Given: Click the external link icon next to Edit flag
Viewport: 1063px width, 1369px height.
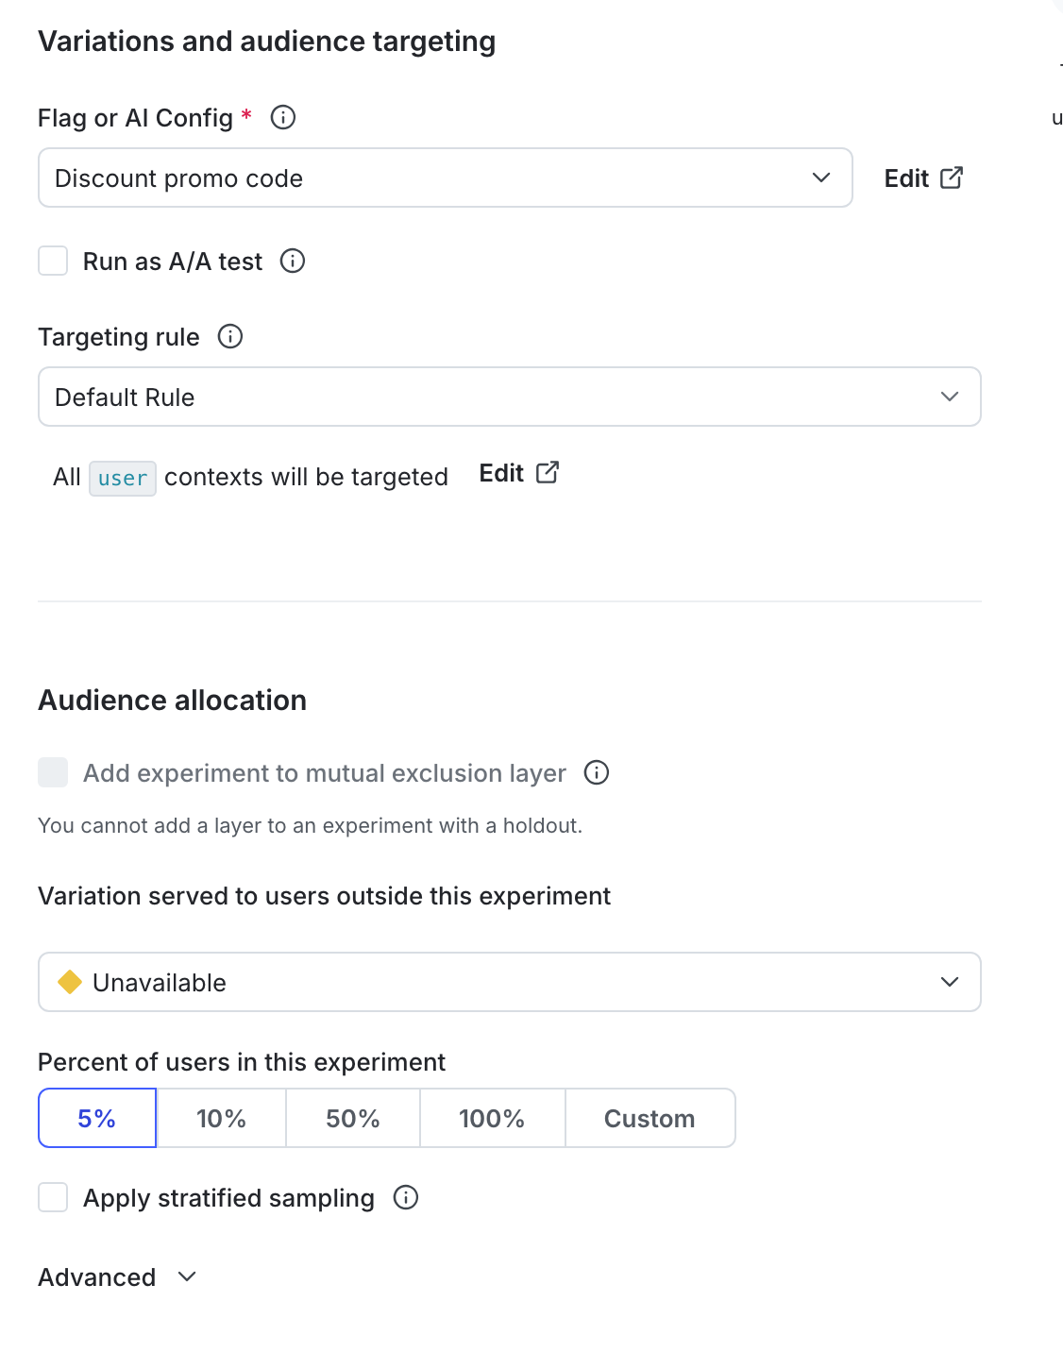Looking at the screenshot, I should (x=953, y=177).
